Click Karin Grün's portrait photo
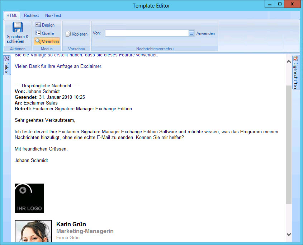303x245 pixels. (x=33, y=231)
